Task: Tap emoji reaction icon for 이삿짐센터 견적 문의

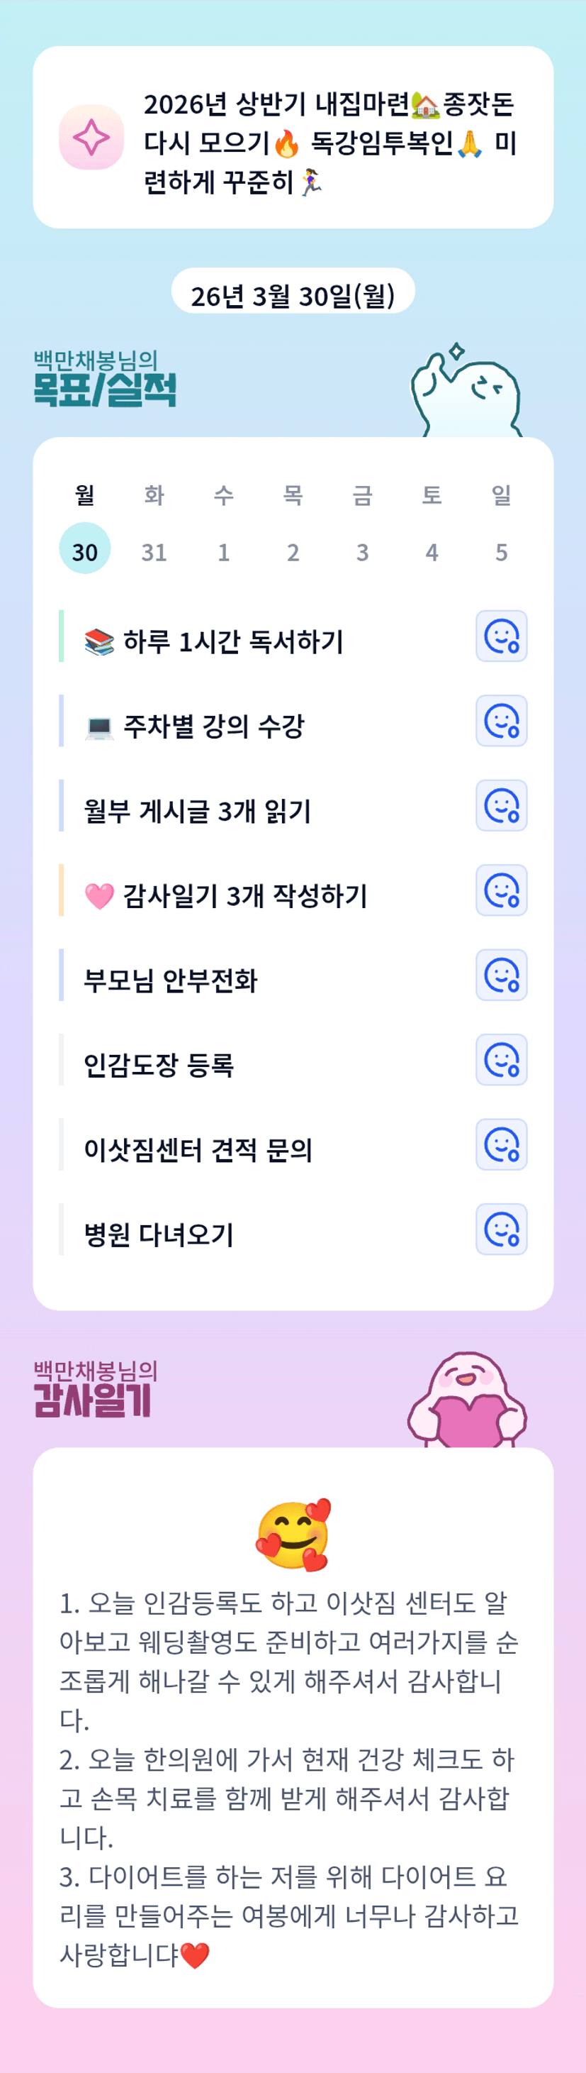Action: point(501,1145)
